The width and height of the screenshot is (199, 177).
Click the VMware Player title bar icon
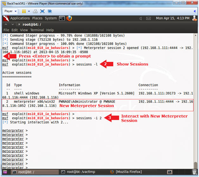tap(4, 3)
